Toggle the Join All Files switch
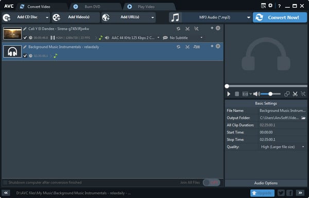 [212, 183]
